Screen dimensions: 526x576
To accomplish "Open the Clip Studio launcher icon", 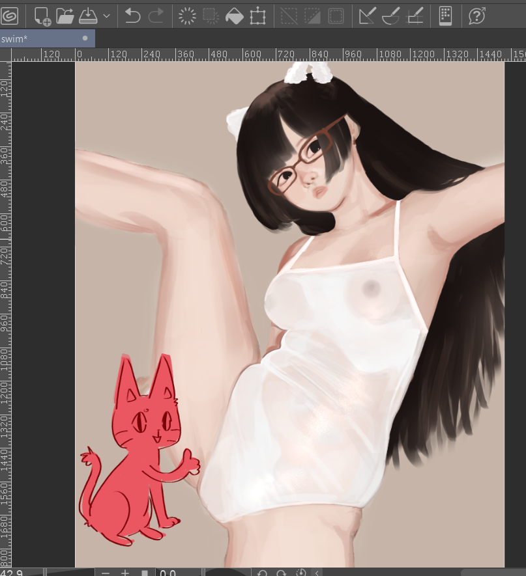I will 10,15.
